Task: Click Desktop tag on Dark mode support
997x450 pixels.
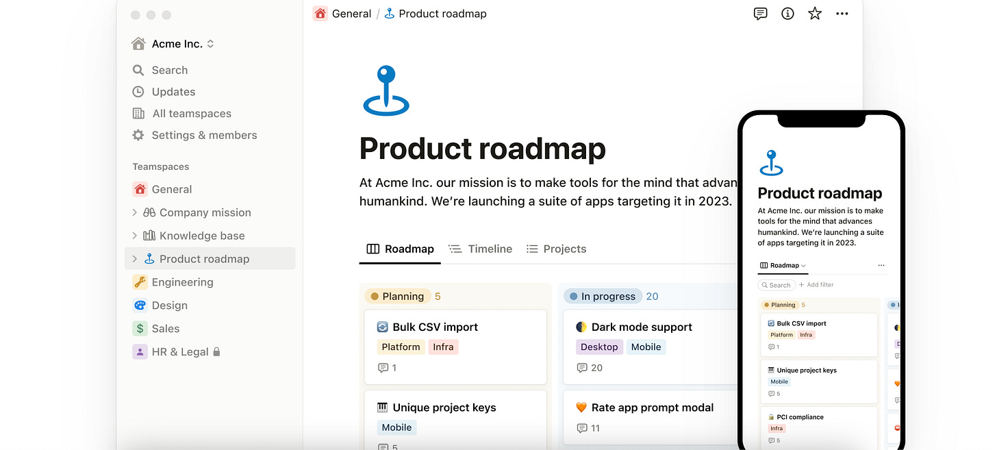Action: [x=599, y=347]
